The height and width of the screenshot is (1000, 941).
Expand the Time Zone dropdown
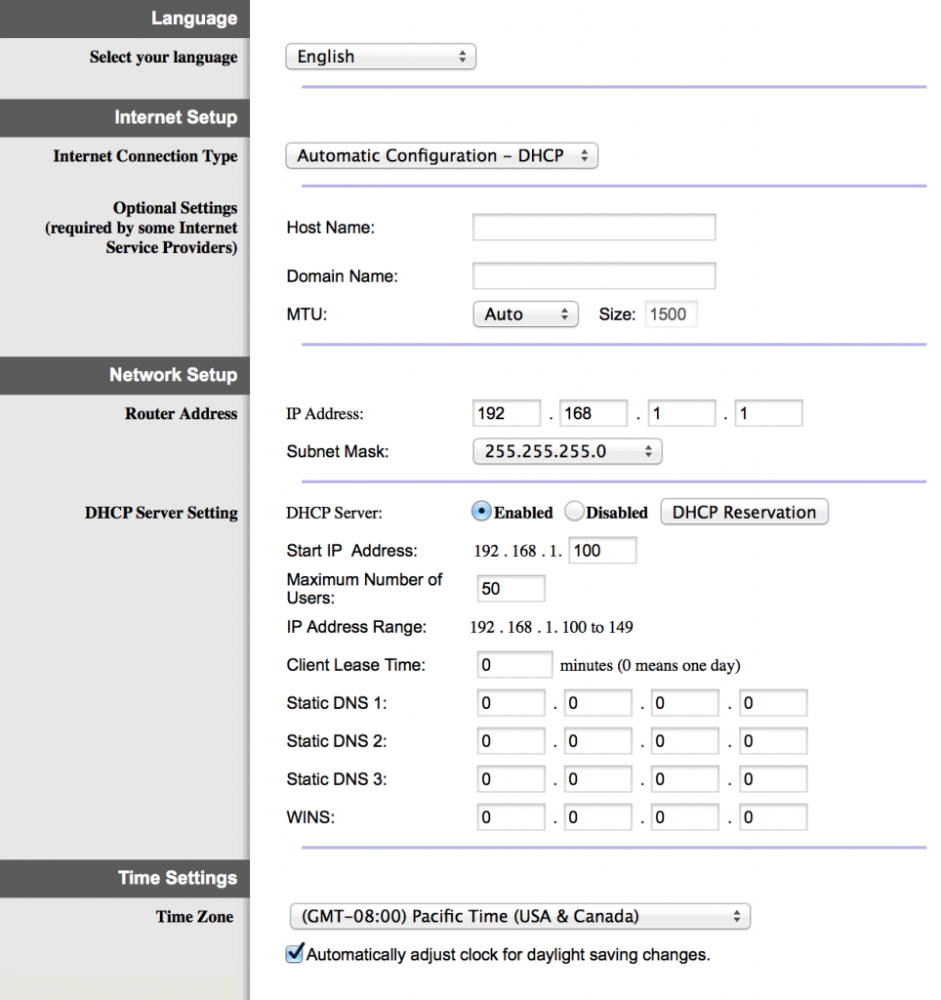click(x=519, y=917)
